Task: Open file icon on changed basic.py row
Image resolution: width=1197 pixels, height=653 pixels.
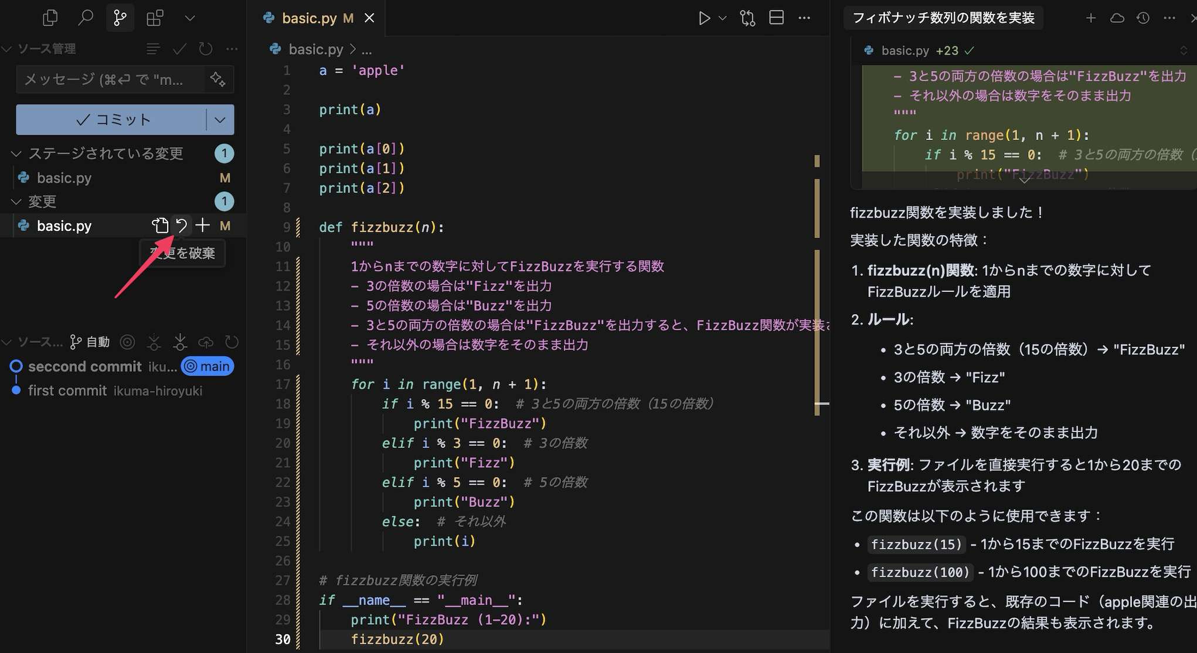Action: click(x=160, y=226)
